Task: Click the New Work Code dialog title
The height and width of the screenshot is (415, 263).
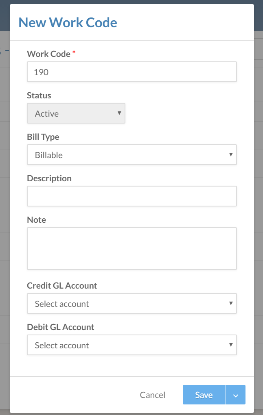Action: (x=68, y=22)
